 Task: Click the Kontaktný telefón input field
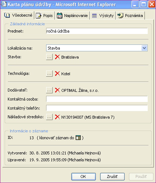[x=97, y=108]
